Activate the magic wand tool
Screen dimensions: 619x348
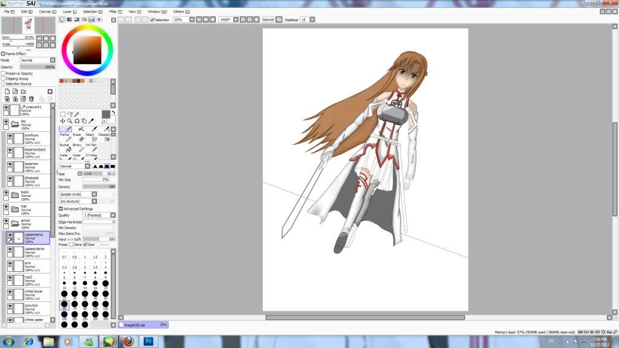click(x=77, y=114)
